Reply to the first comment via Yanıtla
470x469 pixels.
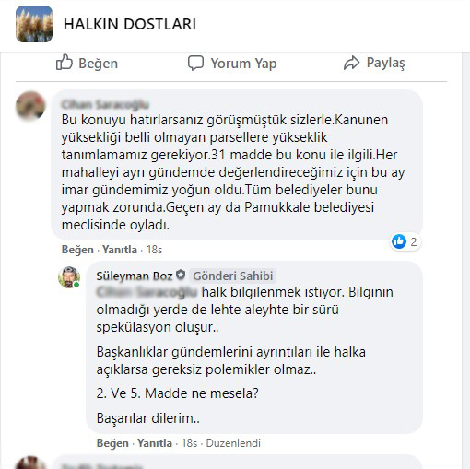click(120, 250)
